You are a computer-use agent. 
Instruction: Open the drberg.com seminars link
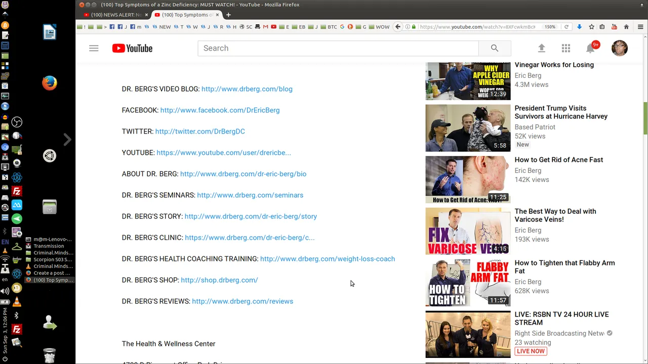250,195
